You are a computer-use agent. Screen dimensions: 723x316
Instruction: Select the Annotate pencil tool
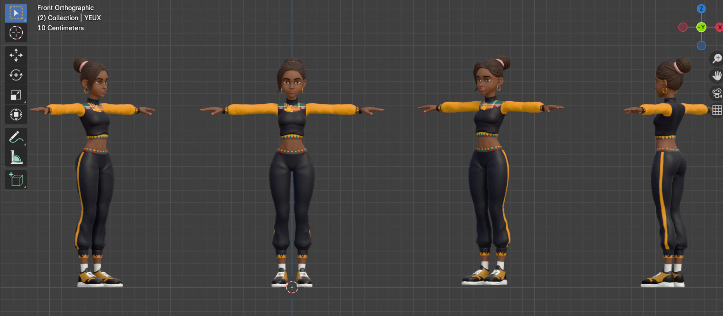click(16, 137)
